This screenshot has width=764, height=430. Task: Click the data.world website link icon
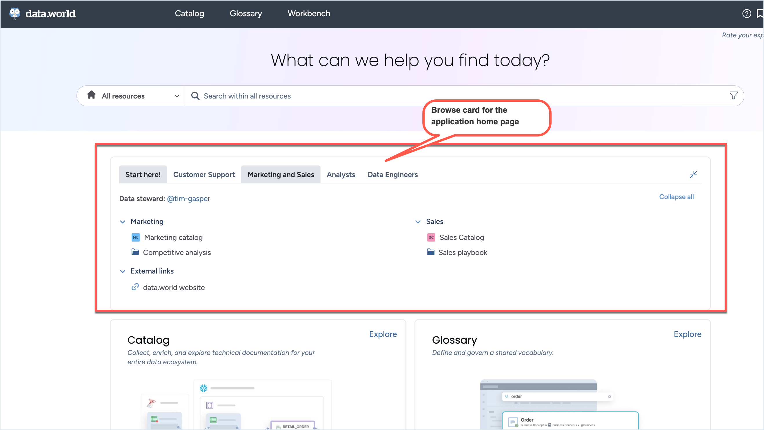click(x=135, y=287)
